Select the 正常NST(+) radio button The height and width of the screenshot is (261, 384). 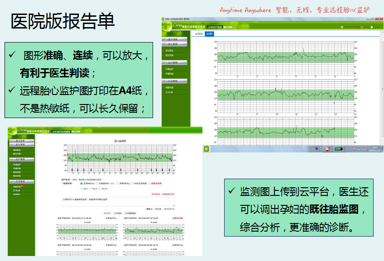click(x=82, y=184)
